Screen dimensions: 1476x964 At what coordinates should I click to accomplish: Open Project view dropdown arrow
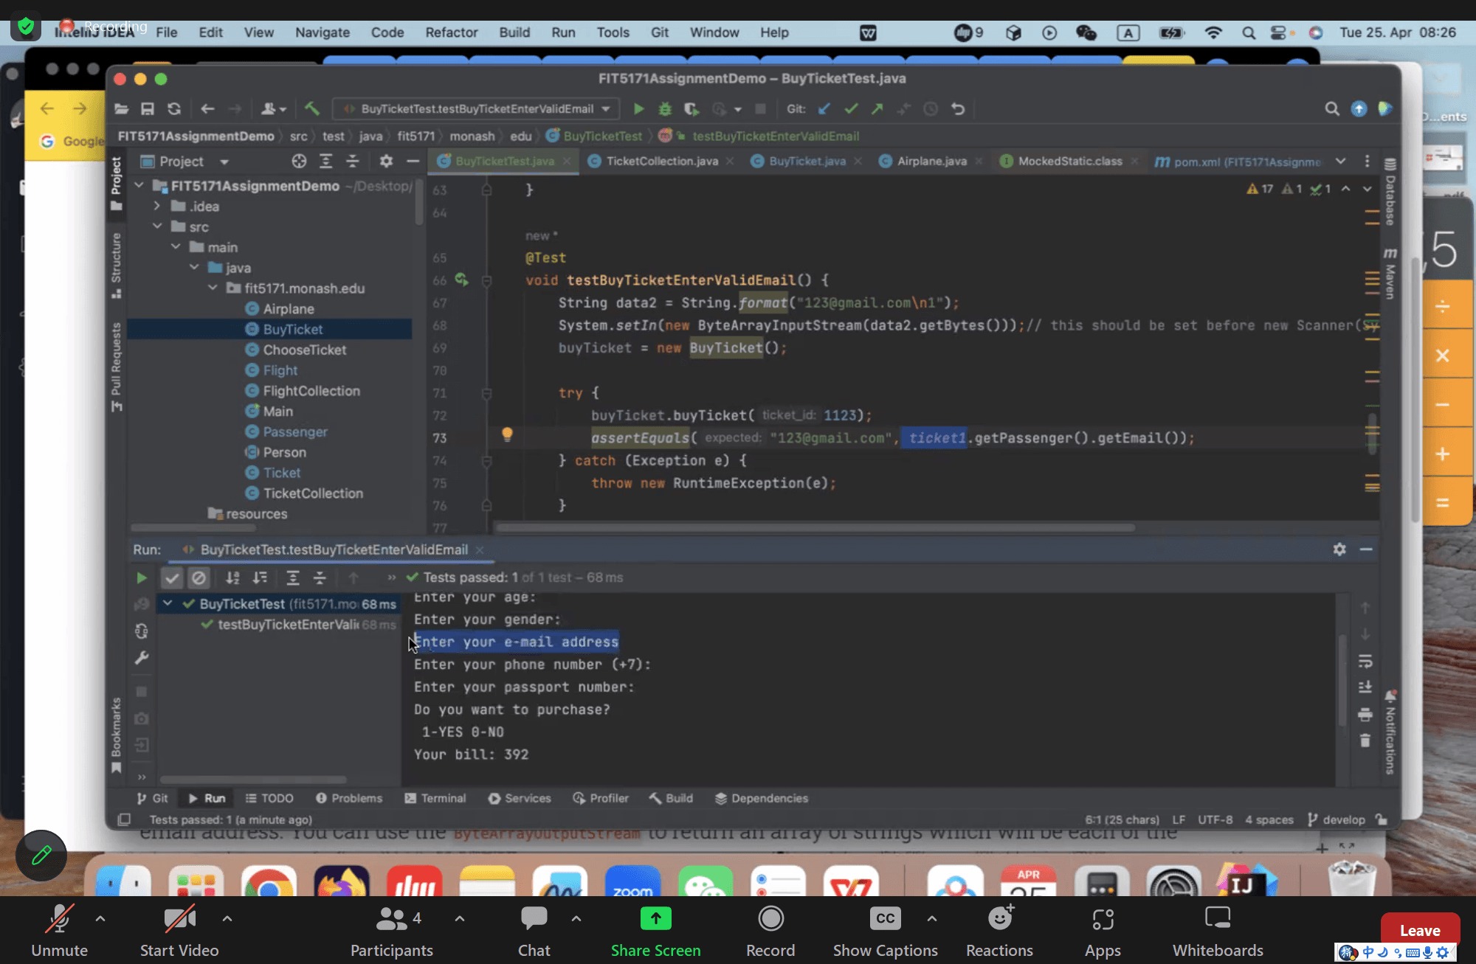tap(224, 162)
